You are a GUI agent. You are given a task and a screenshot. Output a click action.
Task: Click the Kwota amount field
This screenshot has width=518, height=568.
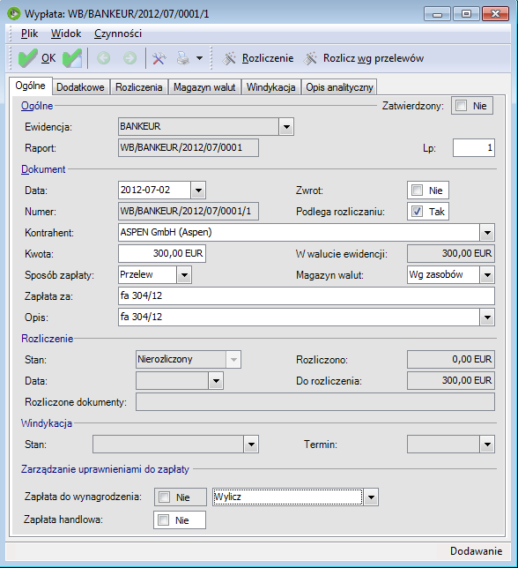click(162, 254)
